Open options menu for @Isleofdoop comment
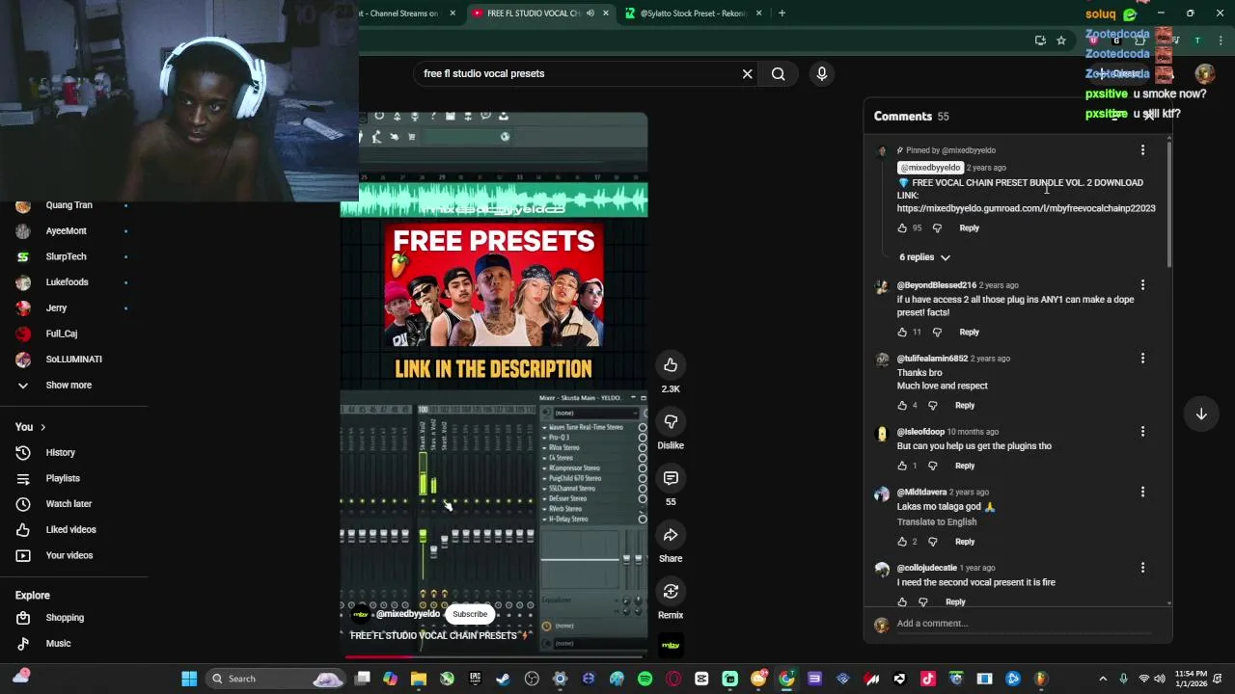Screen dimensions: 1235x694 [x=1142, y=432]
